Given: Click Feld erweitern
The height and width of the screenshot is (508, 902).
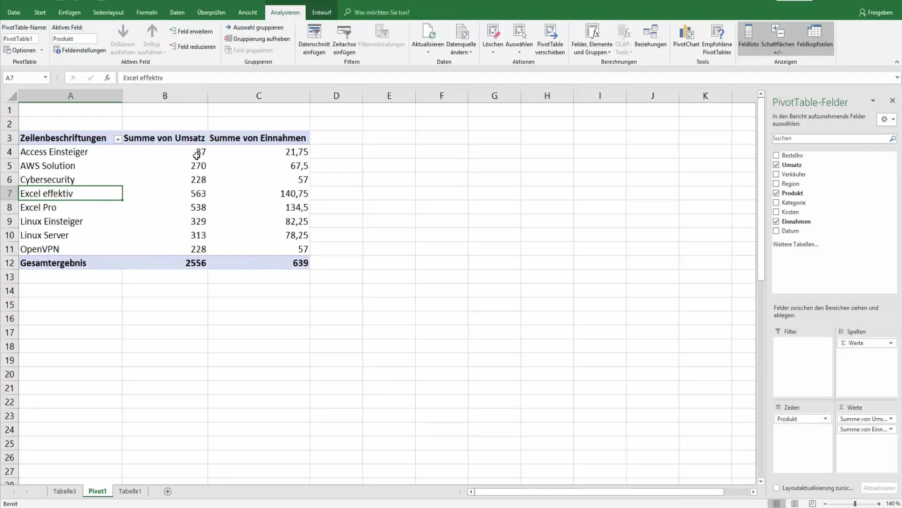Looking at the screenshot, I should pyautogui.click(x=191, y=31).
